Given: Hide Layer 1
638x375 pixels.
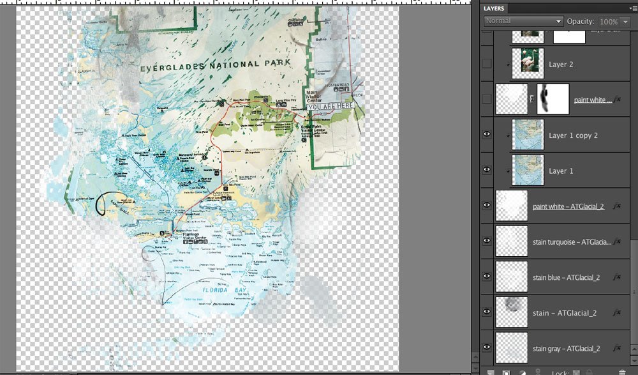Looking at the screenshot, I should click(487, 170).
